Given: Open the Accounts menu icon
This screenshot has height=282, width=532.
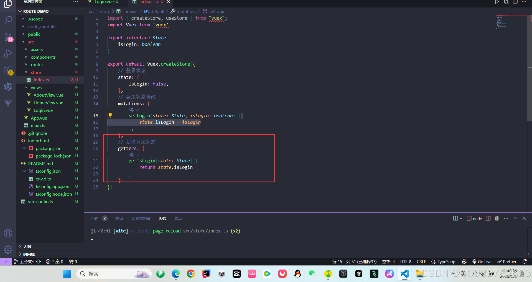Looking at the screenshot, I should (x=8, y=233).
